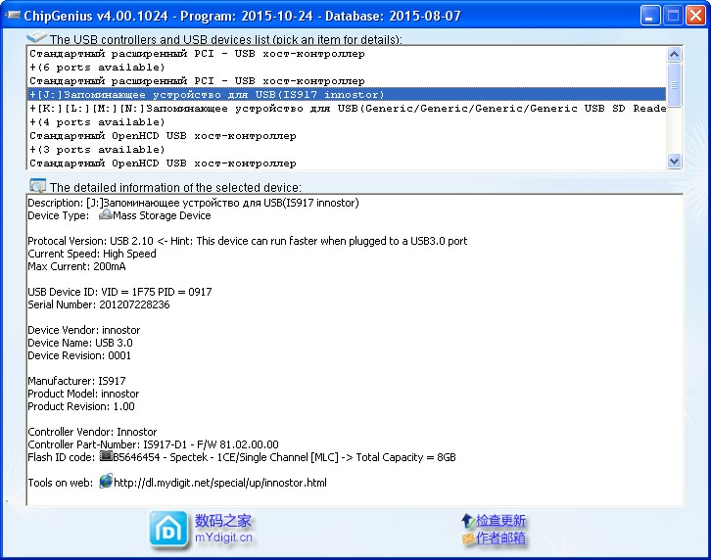Image resolution: width=711 pixels, height=560 pixels.
Task: Click the magnifier icon beside detailed information heading
Action: [x=37, y=185]
